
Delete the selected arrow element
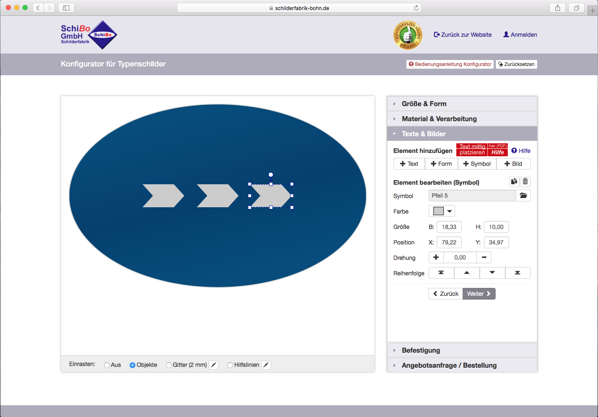(x=525, y=182)
